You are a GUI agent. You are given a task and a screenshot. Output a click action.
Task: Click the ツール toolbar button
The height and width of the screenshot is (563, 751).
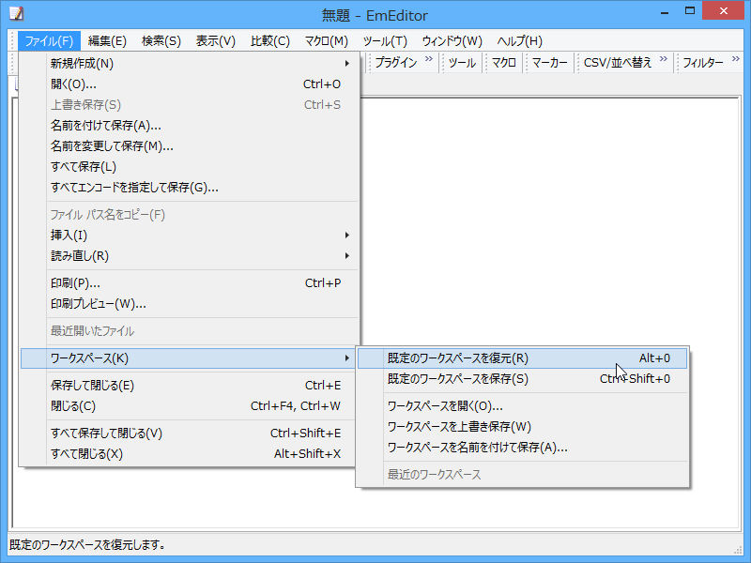click(461, 63)
